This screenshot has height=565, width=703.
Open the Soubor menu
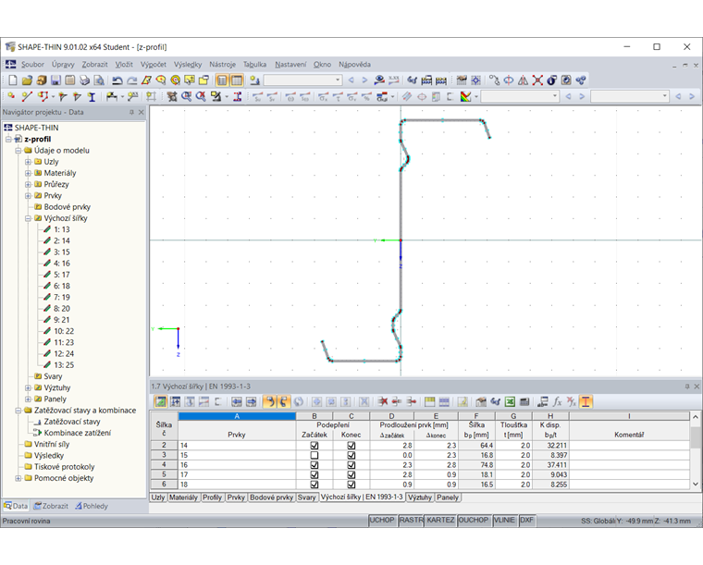tap(32, 65)
